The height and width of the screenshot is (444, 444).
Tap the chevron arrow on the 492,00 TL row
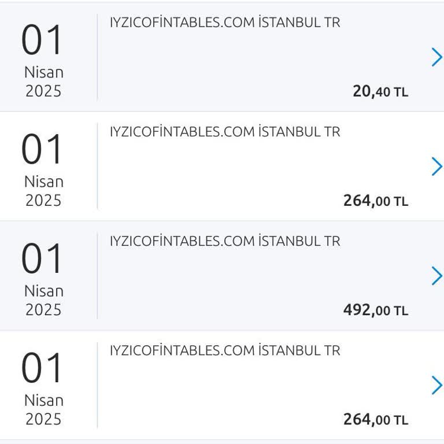pyautogui.click(x=436, y=276)
